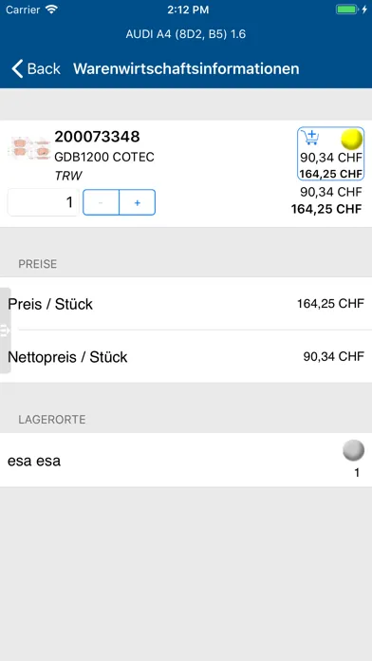Tap the gray stock indicator for esa esa

click(353, 451)
